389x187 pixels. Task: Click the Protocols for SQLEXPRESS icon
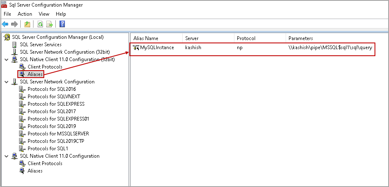click(22, 104)
